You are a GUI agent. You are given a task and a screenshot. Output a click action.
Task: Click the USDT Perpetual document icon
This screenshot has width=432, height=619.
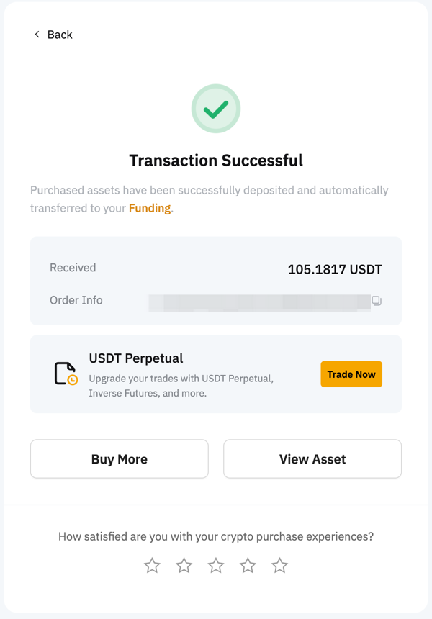click(66, 374)
